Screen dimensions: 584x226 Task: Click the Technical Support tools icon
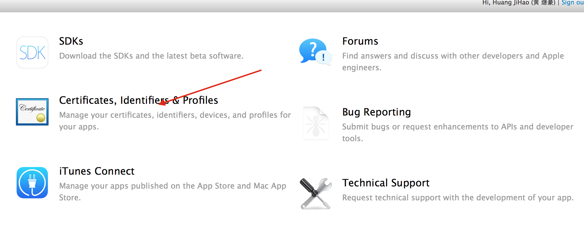(315, 194)
